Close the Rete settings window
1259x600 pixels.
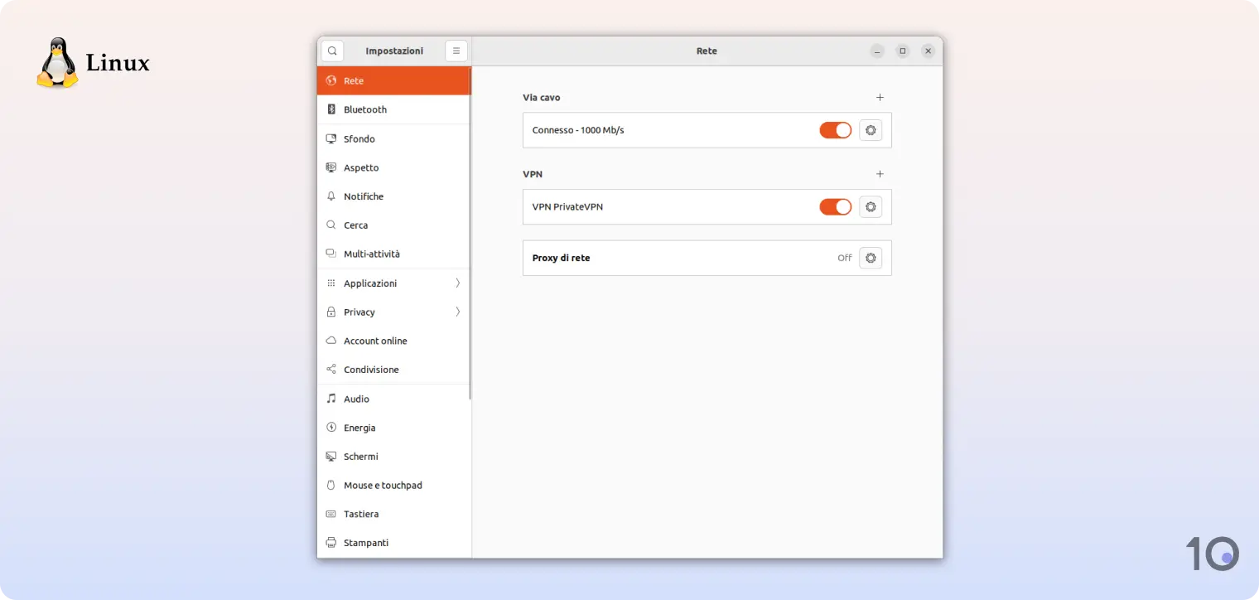point(928,51)
